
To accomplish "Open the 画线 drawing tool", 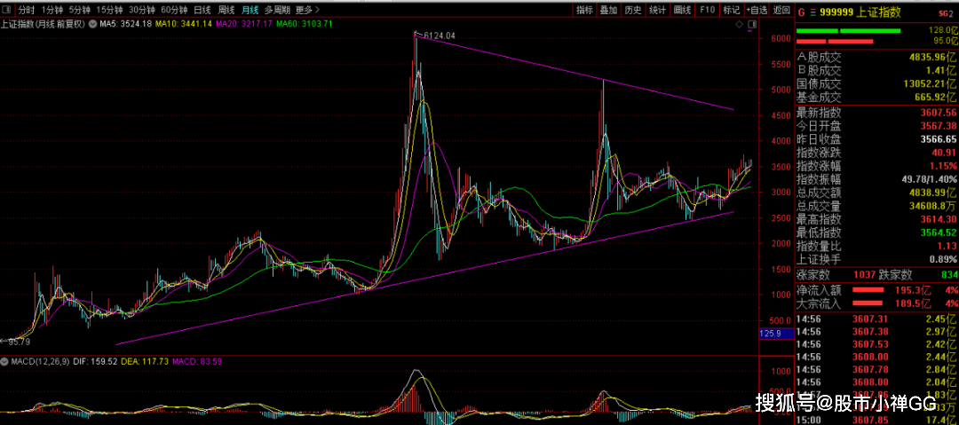I will tap(682, 10).
